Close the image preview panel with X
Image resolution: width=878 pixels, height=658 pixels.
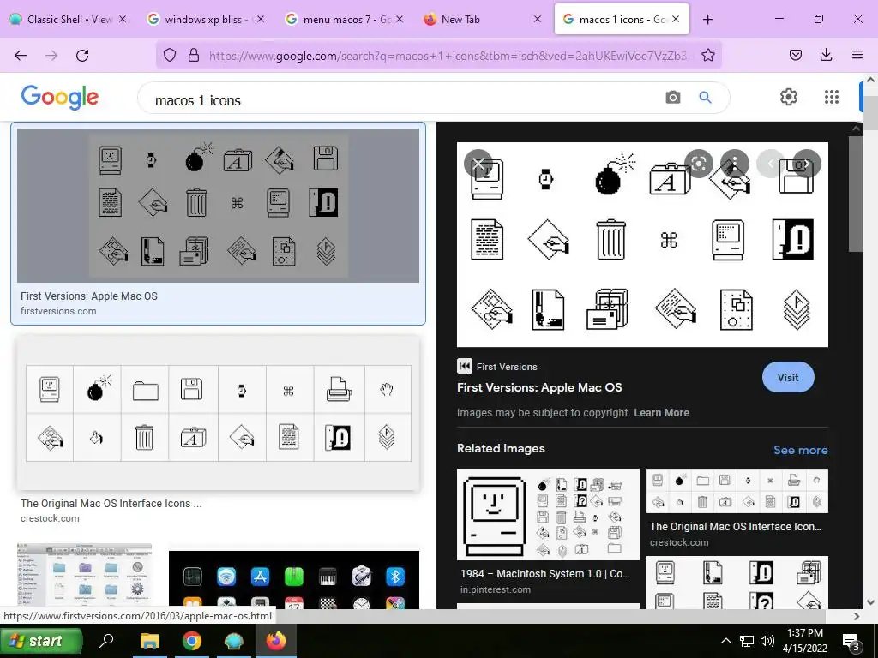pyautogui.click(x=478, y=164)
